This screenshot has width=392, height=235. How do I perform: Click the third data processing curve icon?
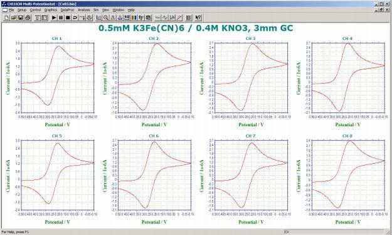(172, 17)
